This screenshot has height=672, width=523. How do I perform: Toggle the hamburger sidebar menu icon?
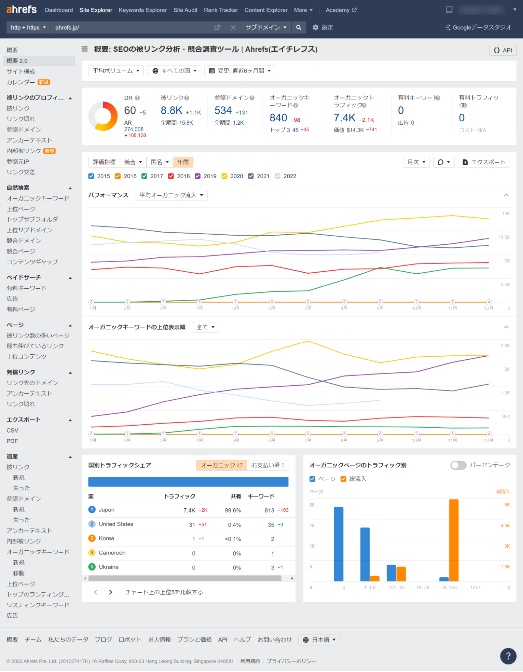(85, 49)
